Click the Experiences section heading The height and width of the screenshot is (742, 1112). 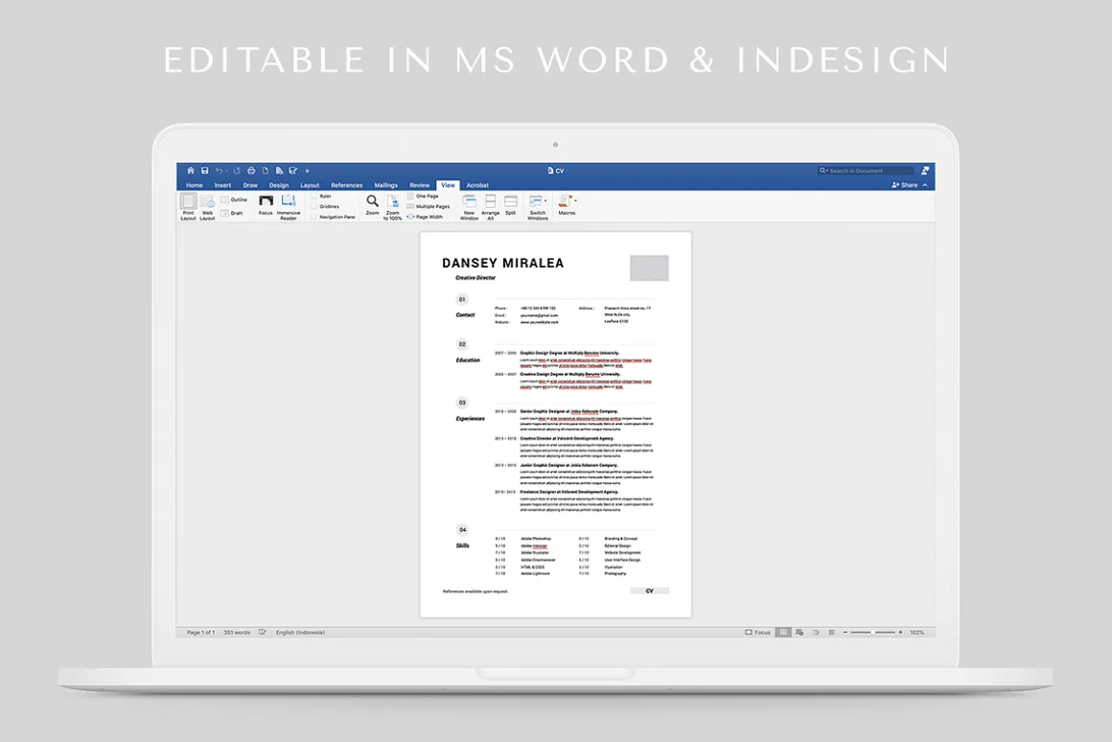[470, 419]
